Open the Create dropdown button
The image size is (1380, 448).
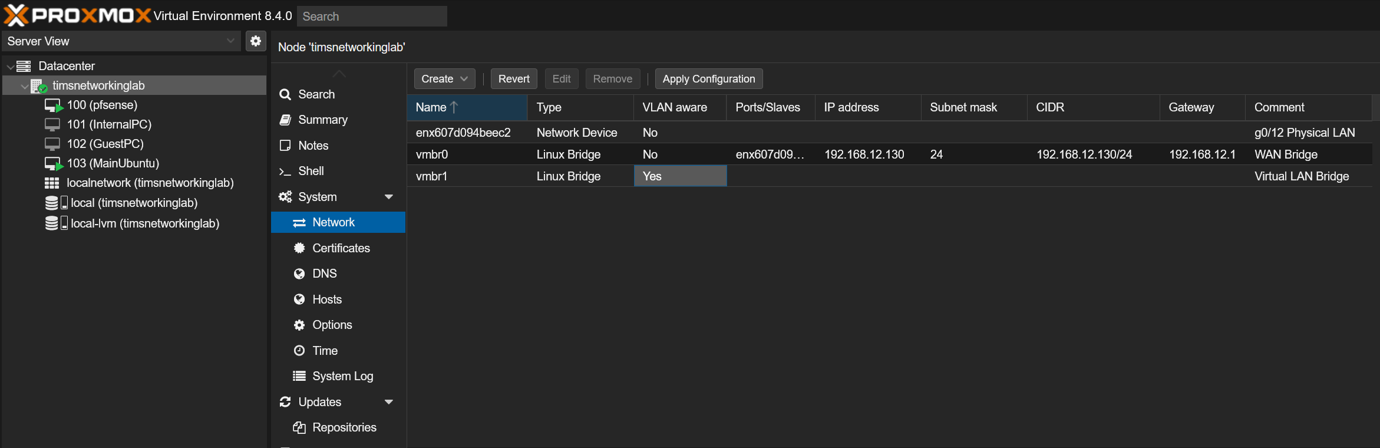[x=444, y=79]
